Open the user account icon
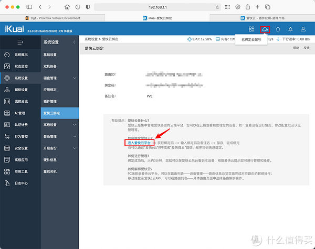Image resolution: width=315 pixels, height=249 pixels. tap(303, 29)
